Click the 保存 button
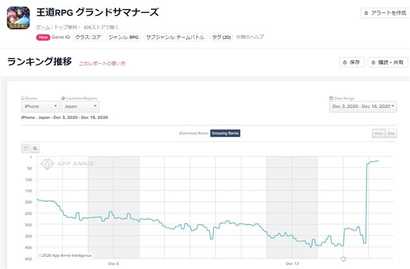Viewport: 410px width, 269px height. [x=352, y=63]
